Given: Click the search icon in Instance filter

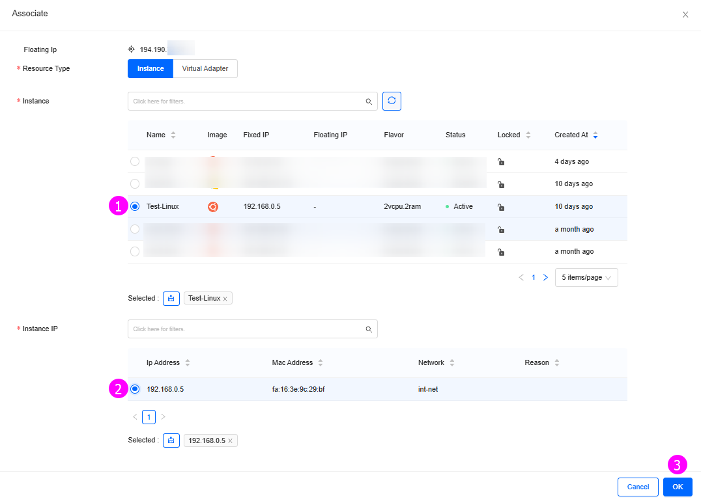Looking at the screenshot, I should coord(369,102).
